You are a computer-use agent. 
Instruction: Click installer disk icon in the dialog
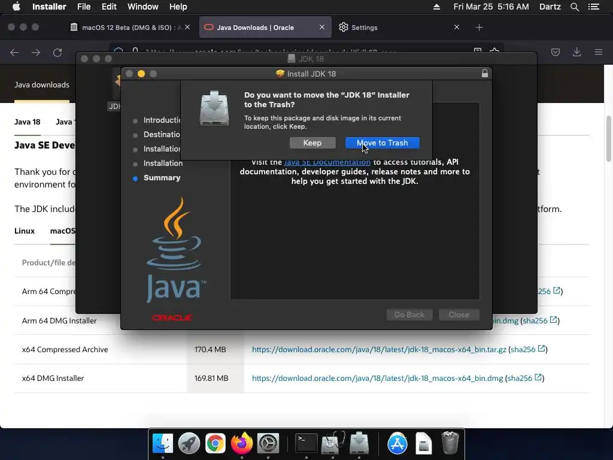(214, 108)
